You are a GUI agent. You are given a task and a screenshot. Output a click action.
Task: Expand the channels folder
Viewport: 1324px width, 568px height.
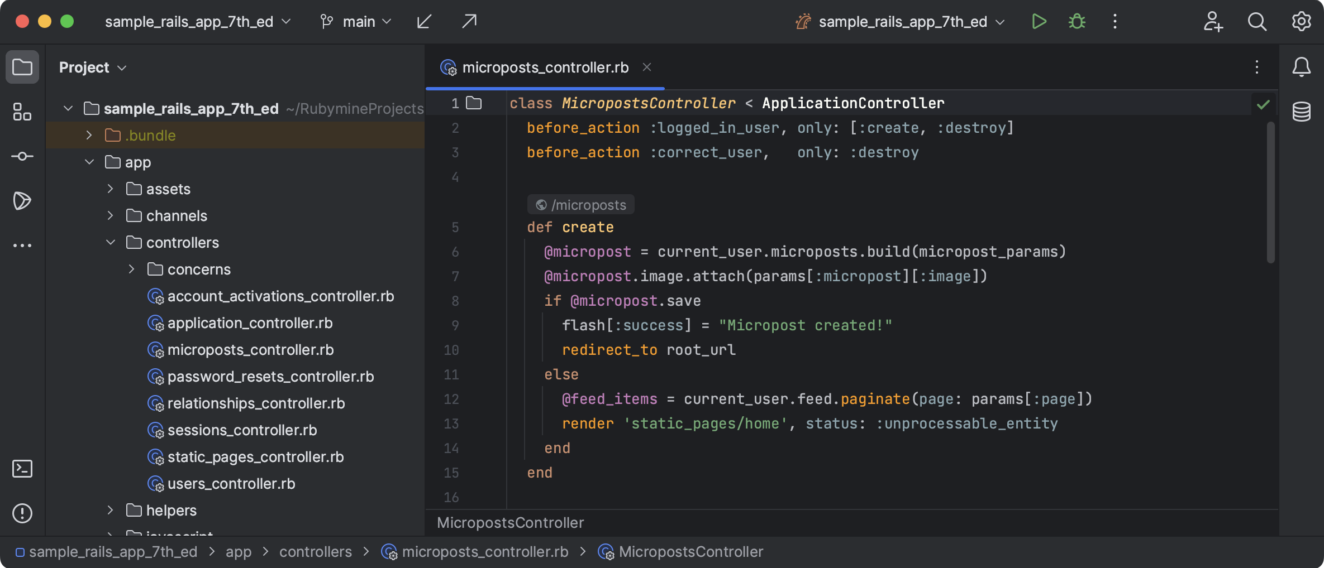coord(111,215)
